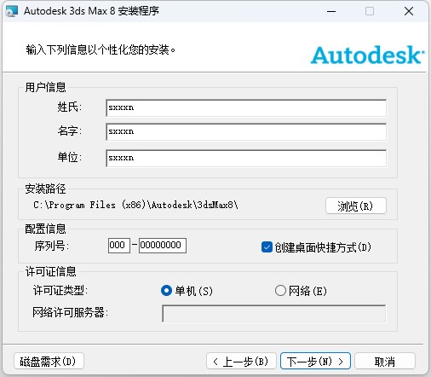This screenshot has height=377, width=431.
Task: Click the 浏览(R) browse button
Action: (x=356, y=206)
